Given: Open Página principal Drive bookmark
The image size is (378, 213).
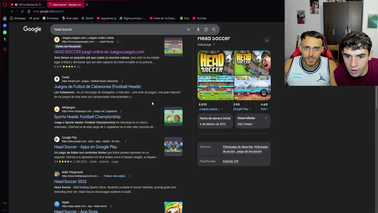Looking at the screenshot, I should 132,18.
